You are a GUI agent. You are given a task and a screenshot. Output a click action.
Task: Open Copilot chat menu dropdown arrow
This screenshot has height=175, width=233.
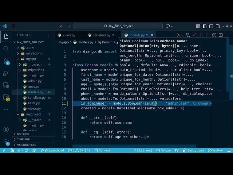pyautogui.click(x=172, y=26)
